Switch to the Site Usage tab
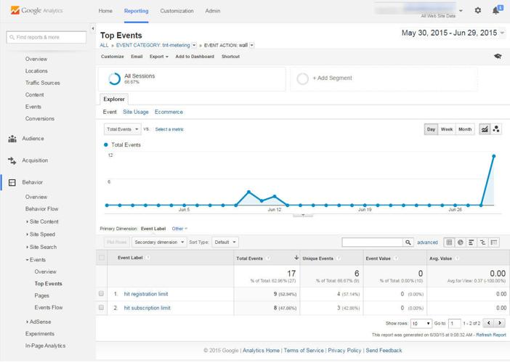This screenshot has height=363, width=510. point(136,113)
